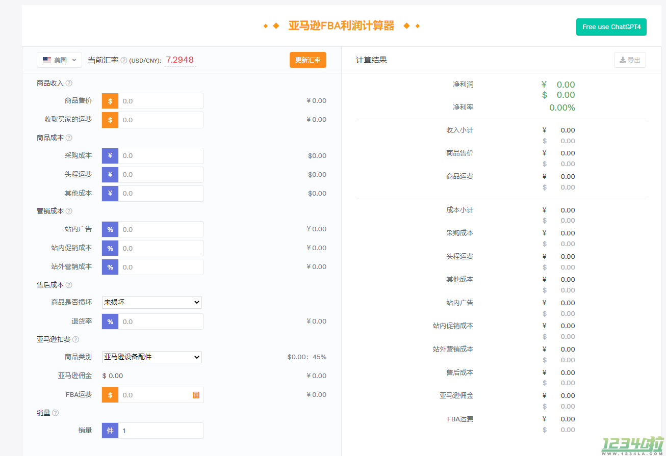The height and width of the screenshot is (456, 666).
Task: Focus the 销量 input field
Action: 161,431
